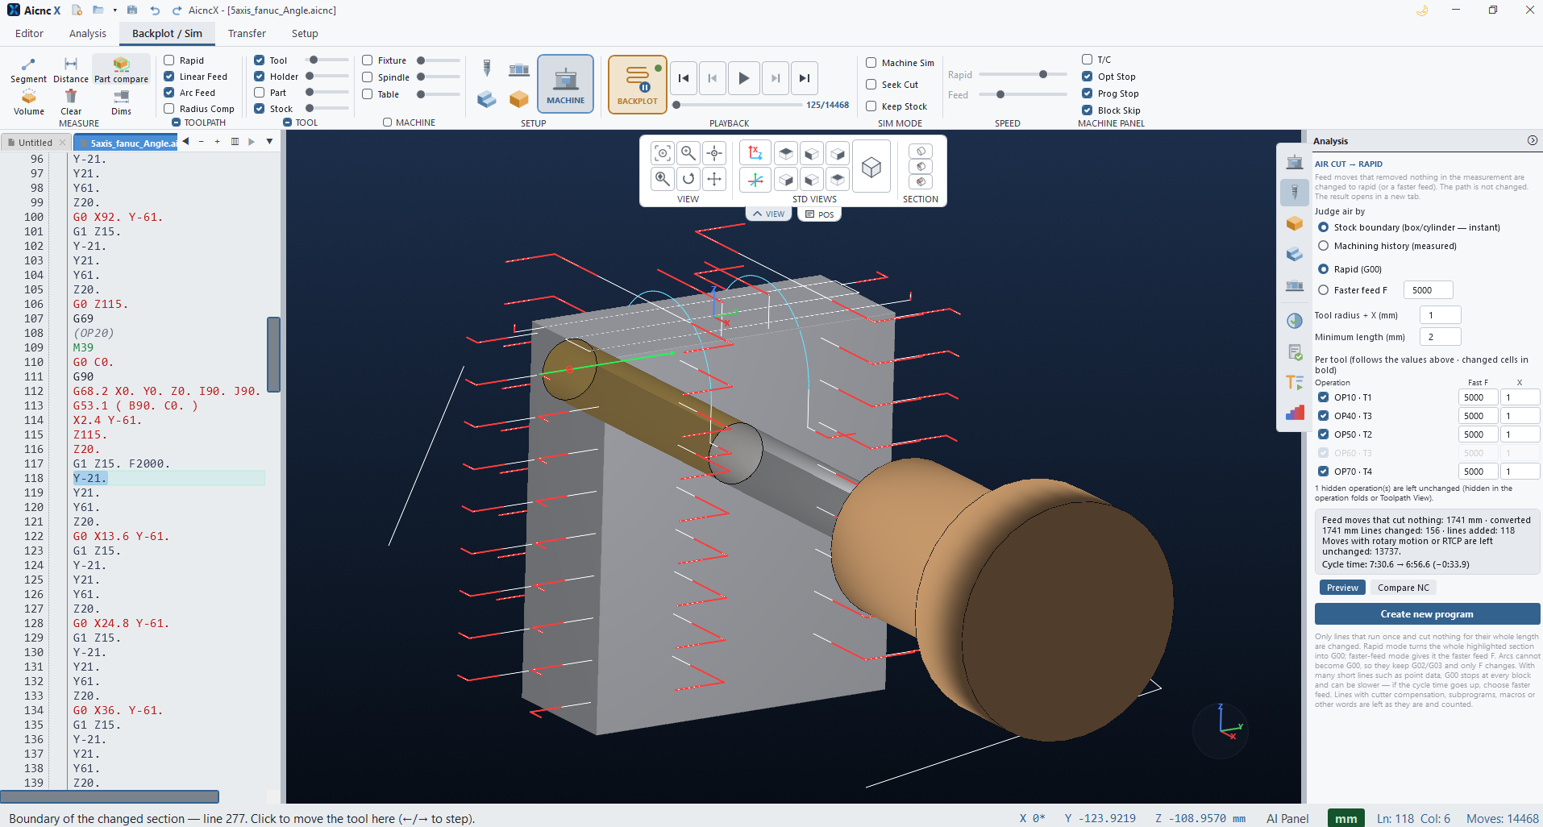Click the Minimum length input field
The width and height of the screenshot is (1543, 827).
(1440, 337)
